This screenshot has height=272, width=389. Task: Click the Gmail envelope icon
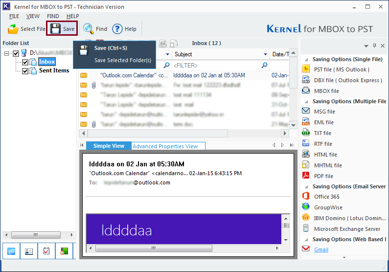306,249
